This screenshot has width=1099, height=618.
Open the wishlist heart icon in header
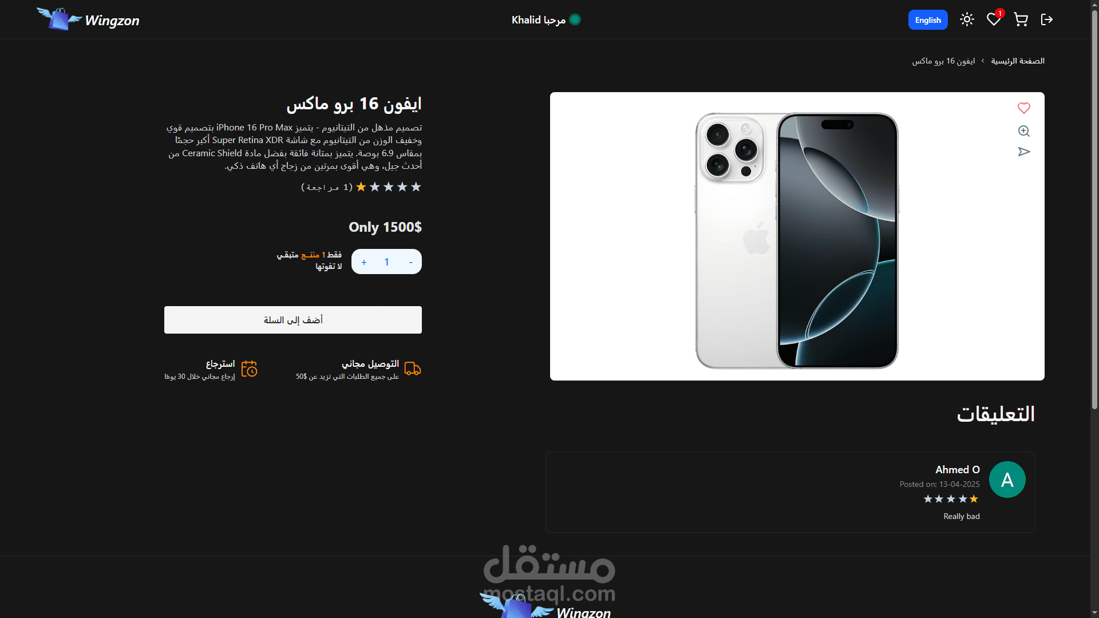click(x=994, y=19)
